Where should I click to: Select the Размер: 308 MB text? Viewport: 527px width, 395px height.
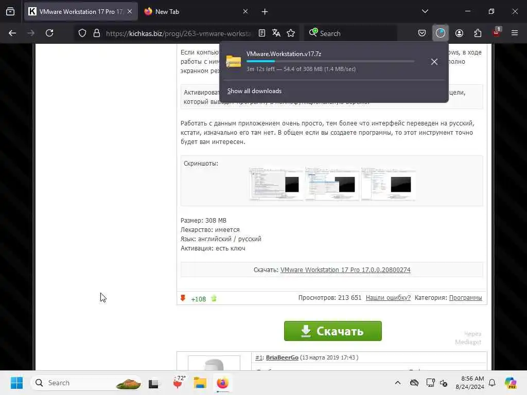(203, 220)
